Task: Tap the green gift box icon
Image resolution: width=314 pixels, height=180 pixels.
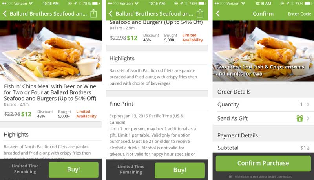Action: [300, 118]
